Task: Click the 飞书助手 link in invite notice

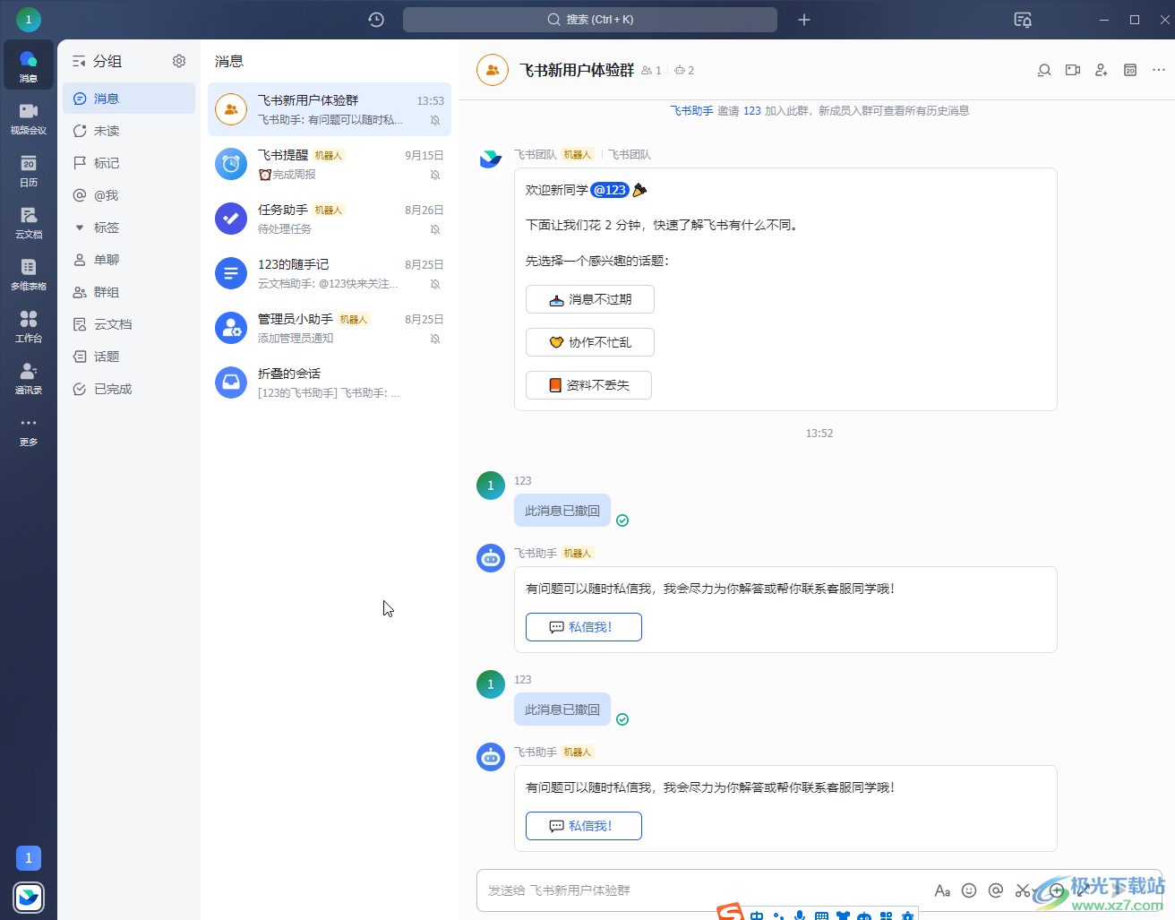Action: point(691,111)
